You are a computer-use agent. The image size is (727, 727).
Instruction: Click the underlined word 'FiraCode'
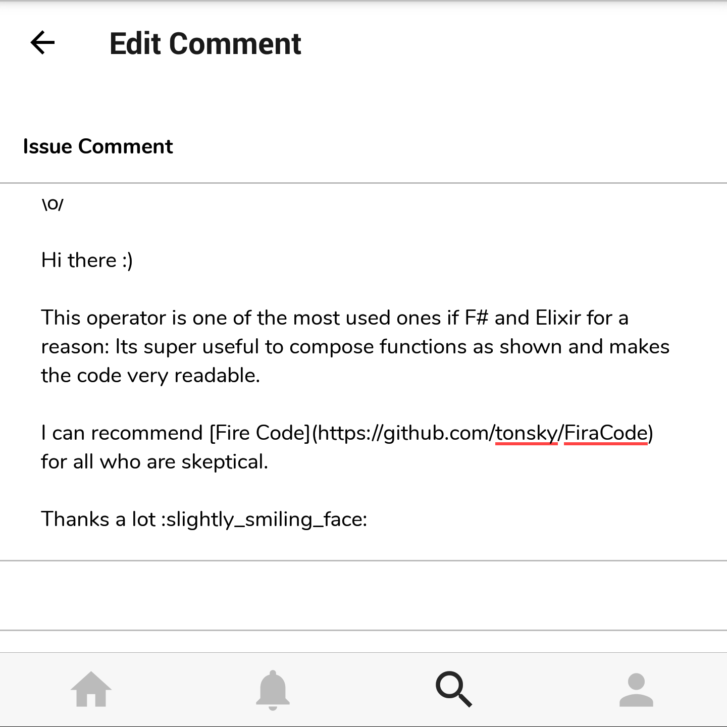click(x=605, y=433)
